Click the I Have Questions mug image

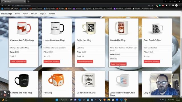(x=57, y=28)
